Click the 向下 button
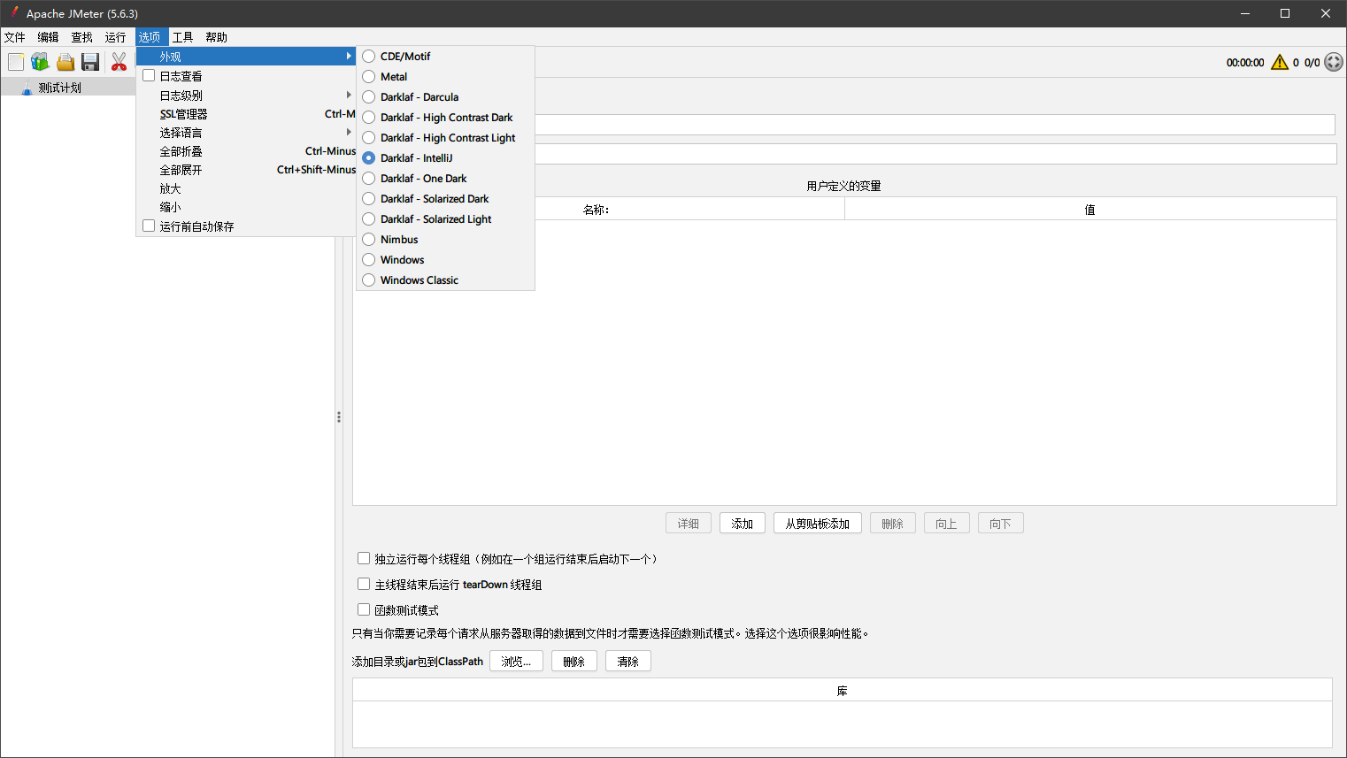Viewport: 1347px width, 758px height. [1001, 524]
